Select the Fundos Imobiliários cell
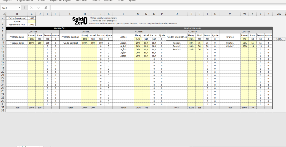This screenshot has height=147, width=286. click(x=177, y=37)
